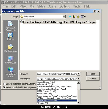Image resolution: width=108 pixels, height=109 pixels.
Task: Open the Tools menu
Action: click(x=77, y=6)
